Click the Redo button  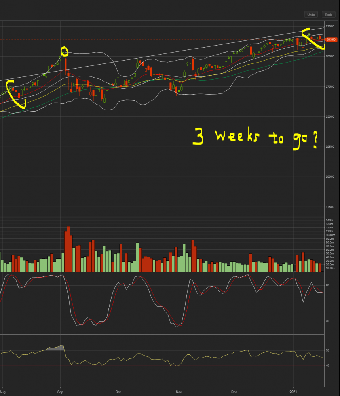[329, 15]
